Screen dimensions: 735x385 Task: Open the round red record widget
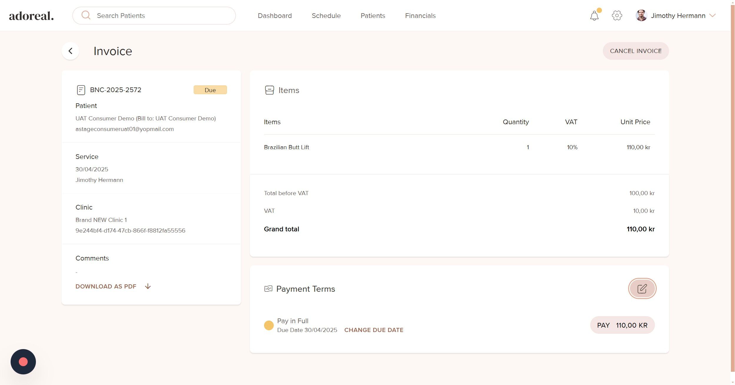click(x=23, y=361)
